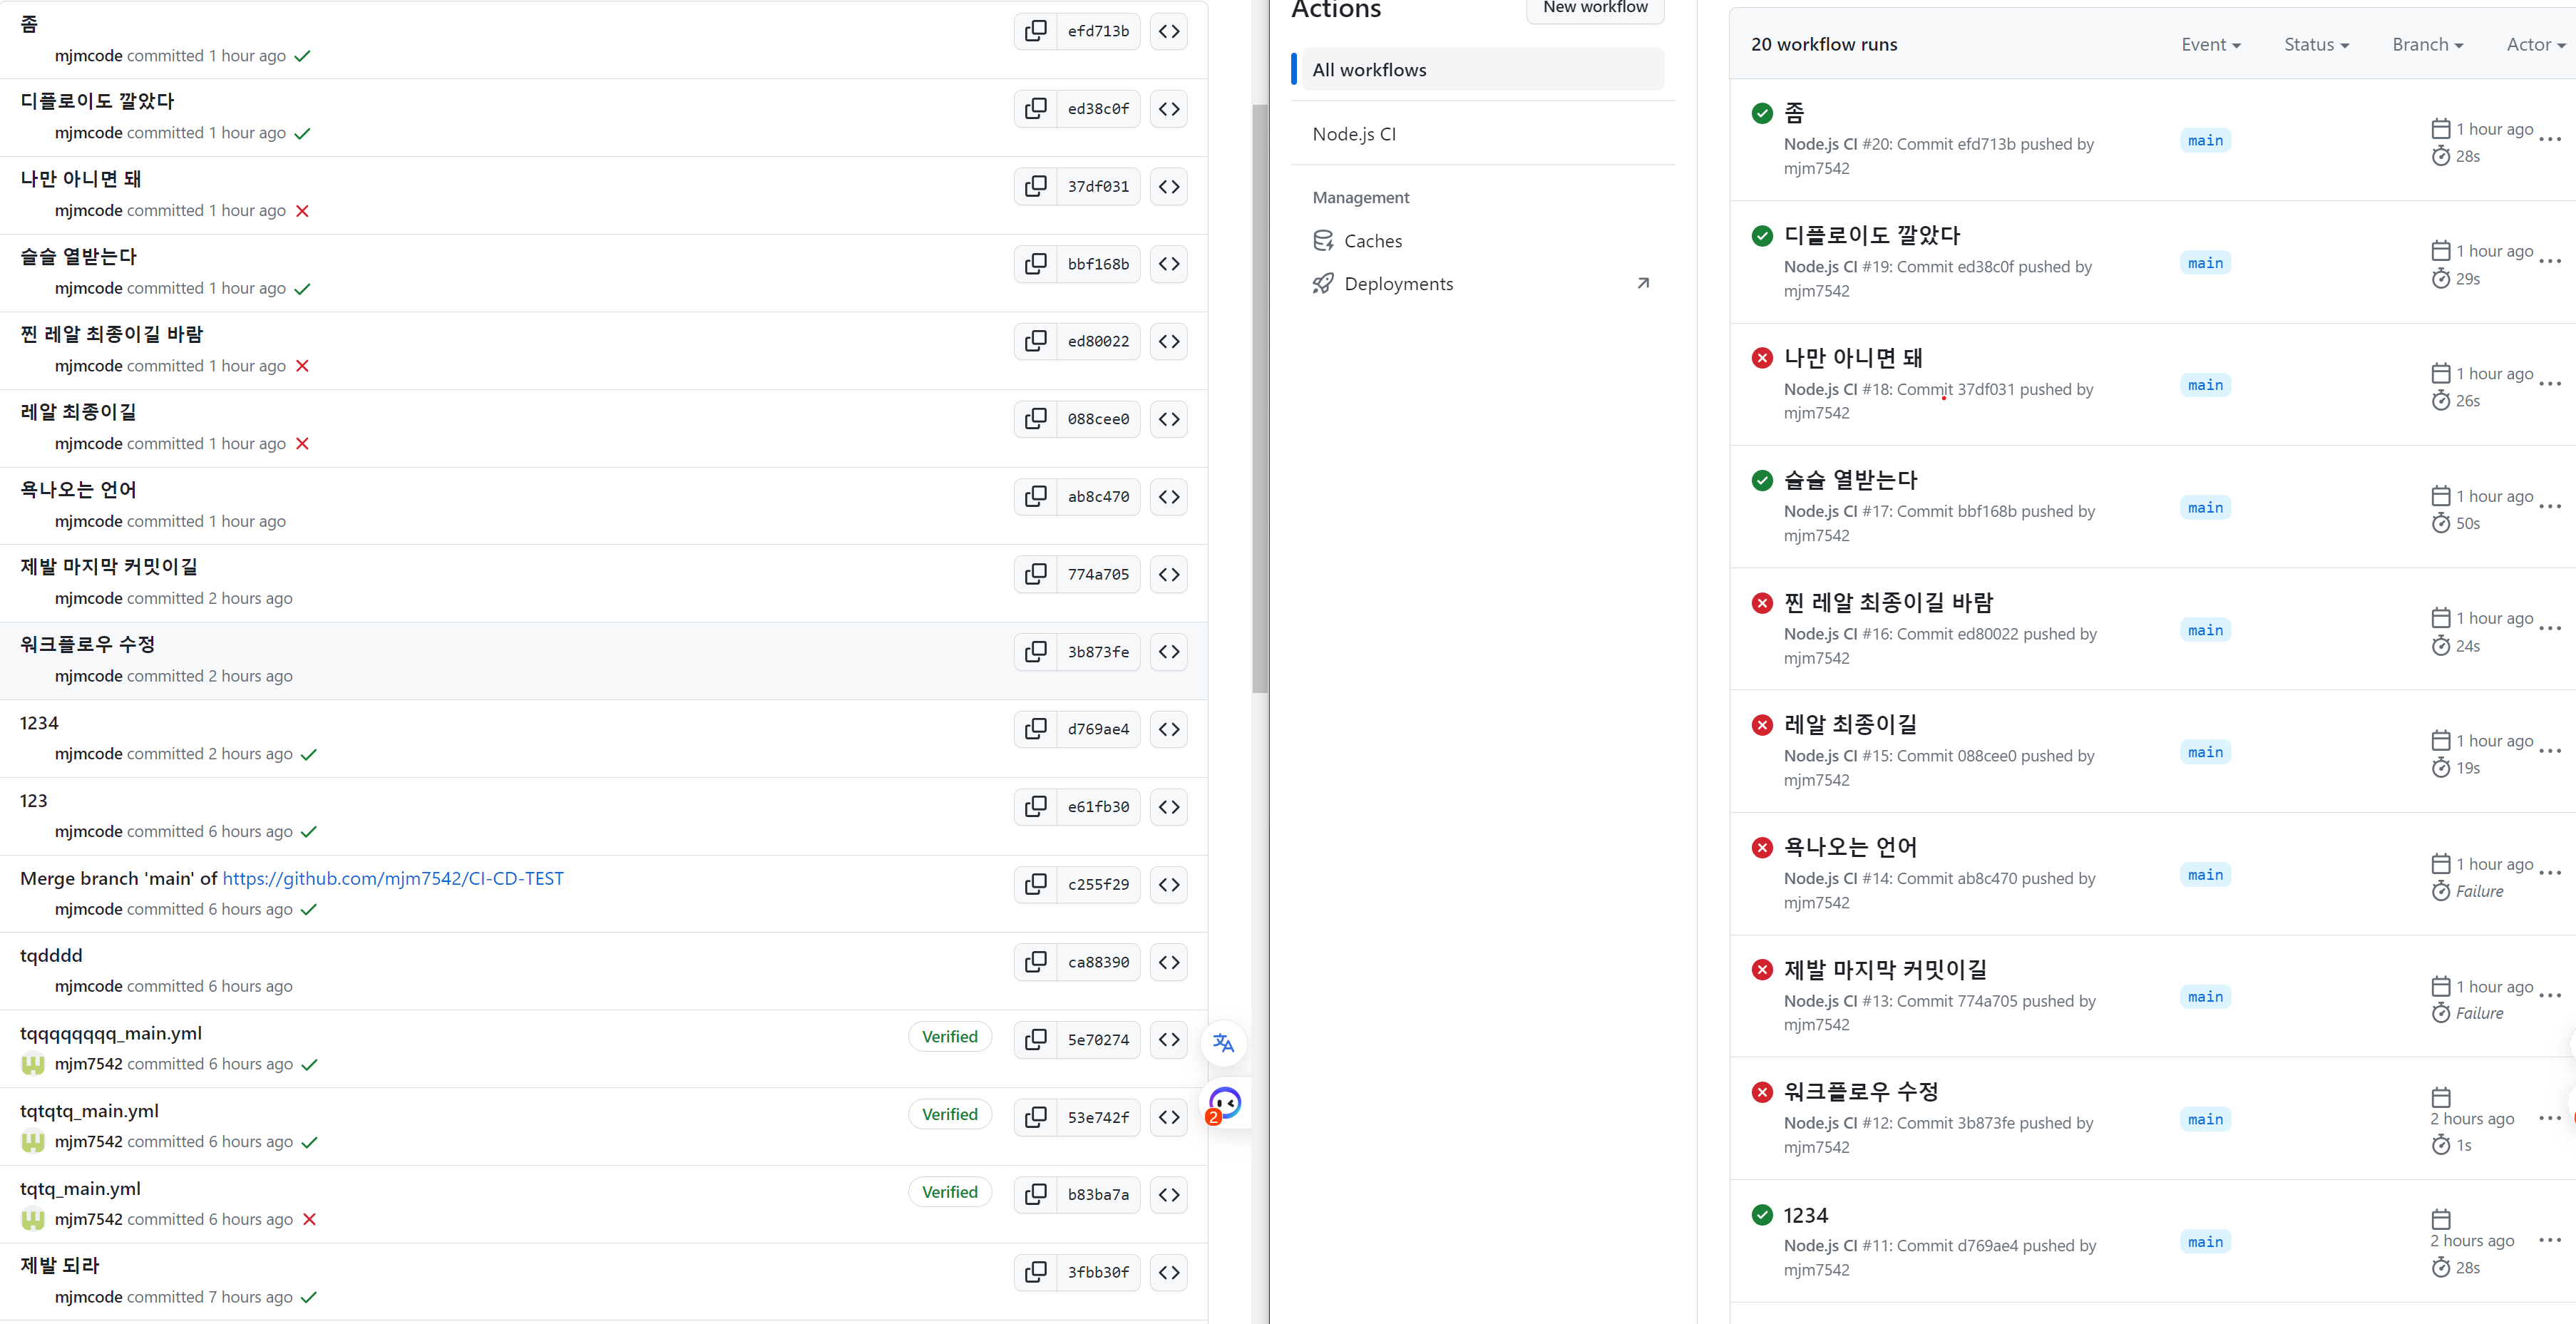Click the translate floating icon
The width and height of the screenshot is (2576, 1324).
pyautogui.click(x=1223, y=1044)
